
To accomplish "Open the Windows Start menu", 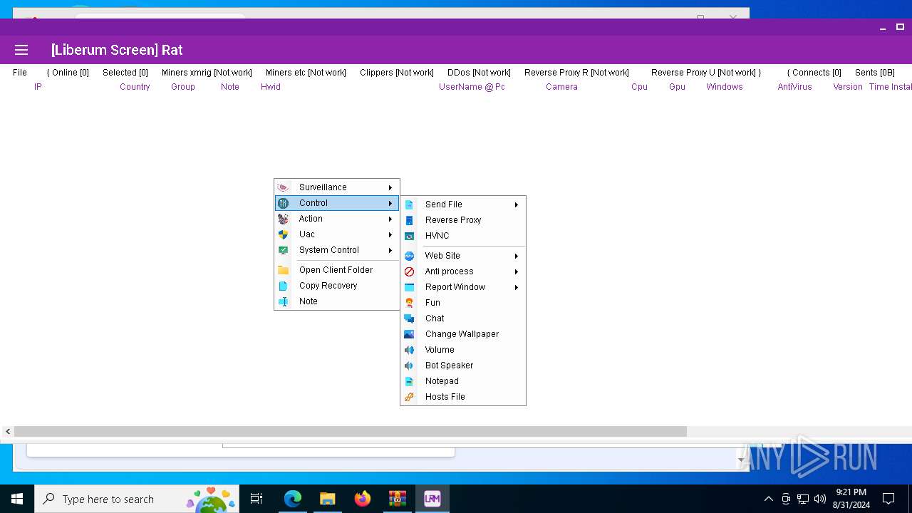I will pos(17,499).
